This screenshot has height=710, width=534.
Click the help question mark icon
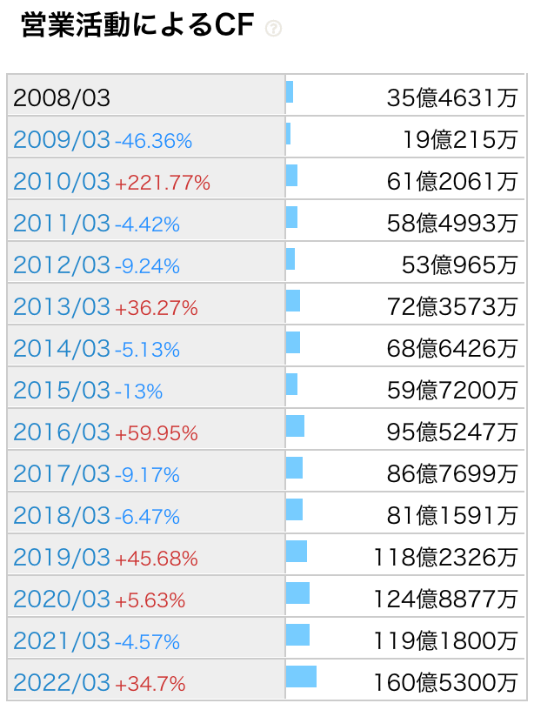tap(273, 29)
